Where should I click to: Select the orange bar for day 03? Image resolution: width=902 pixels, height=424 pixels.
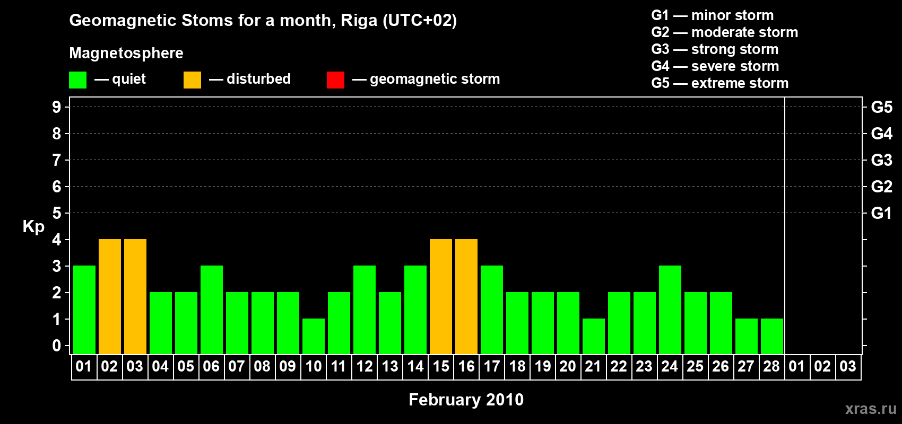pos(135,297)
